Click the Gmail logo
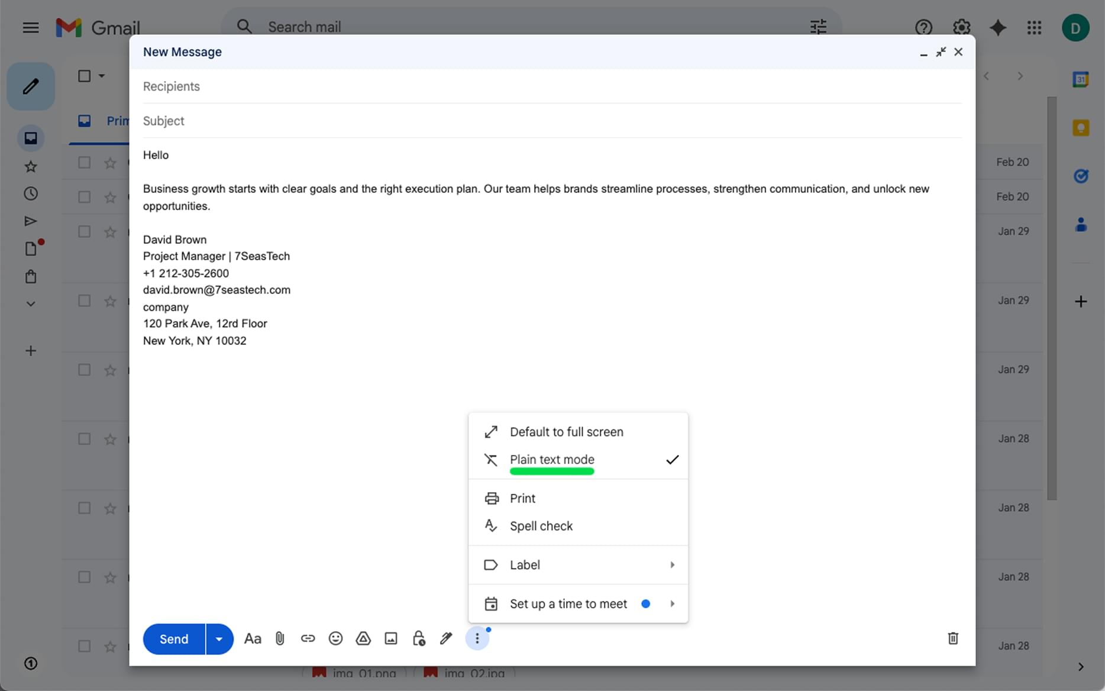The height and width of the screenshot is (691, 1105). (98, 27)
